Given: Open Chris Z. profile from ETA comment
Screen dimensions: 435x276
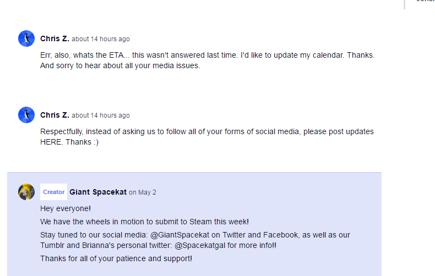Looking at the screenshot, I should (x=55, y=39).
